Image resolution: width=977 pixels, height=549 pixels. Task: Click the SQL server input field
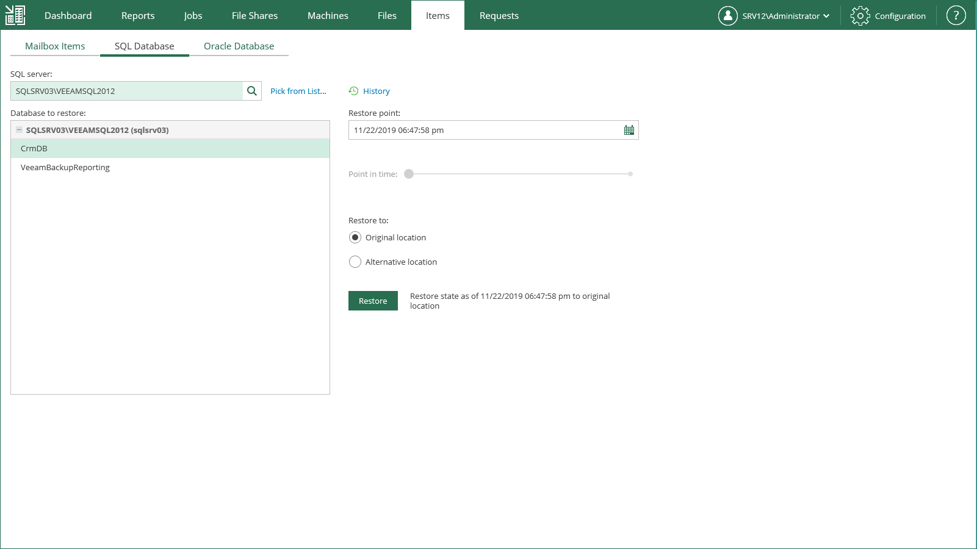[127, 91]
